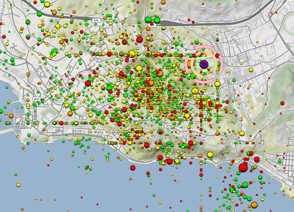The image size is (294, 212).
Task: Click the SP47 road label
Action: (x=36, y=99)
